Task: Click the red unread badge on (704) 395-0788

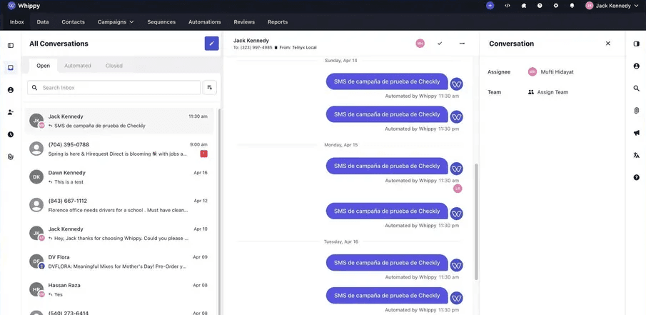Action: click(203, 154)
